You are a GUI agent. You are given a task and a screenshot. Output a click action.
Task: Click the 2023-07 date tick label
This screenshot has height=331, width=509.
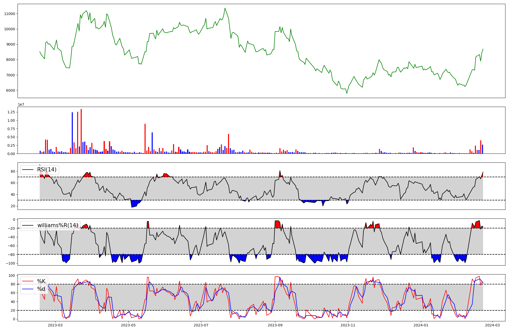point(201,325)
